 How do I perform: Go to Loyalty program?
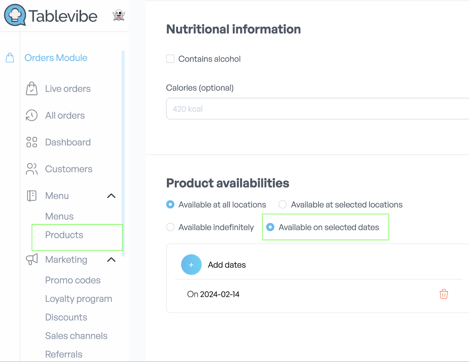pyautogui.click(x=79, y=299)
